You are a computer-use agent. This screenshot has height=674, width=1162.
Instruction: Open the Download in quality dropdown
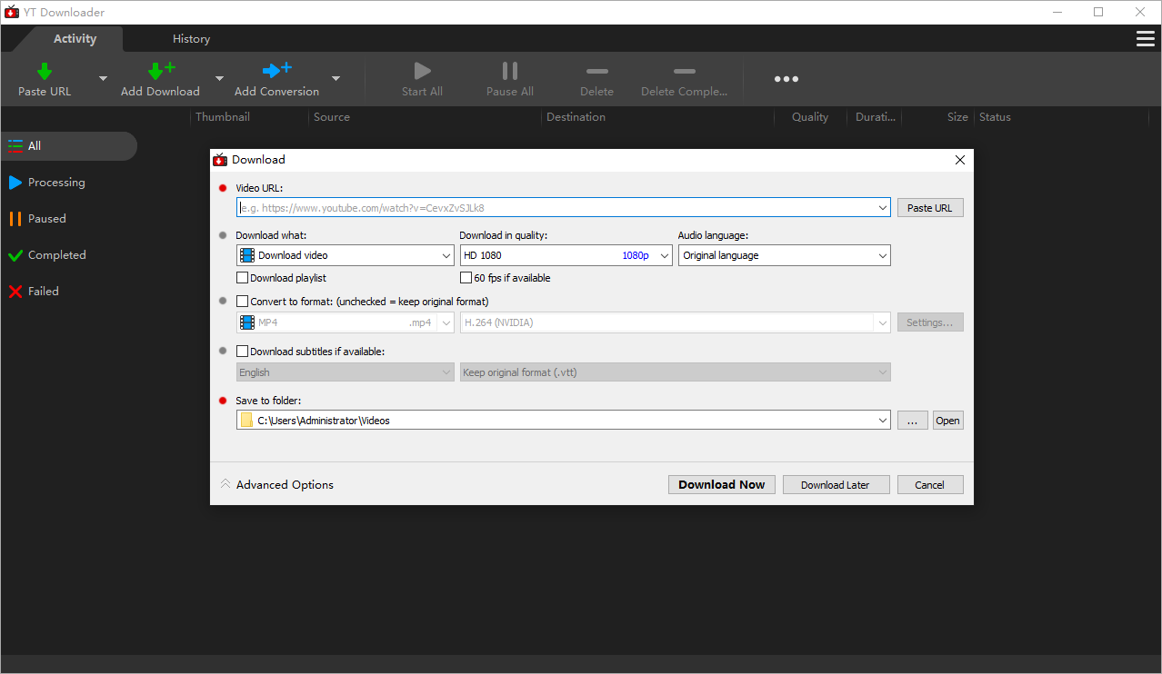pos(565,256)
